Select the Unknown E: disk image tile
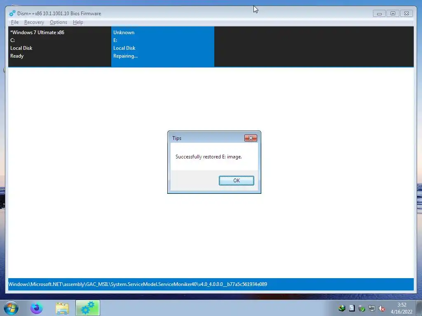The image size is (422, 316). (x=162, y=46)
